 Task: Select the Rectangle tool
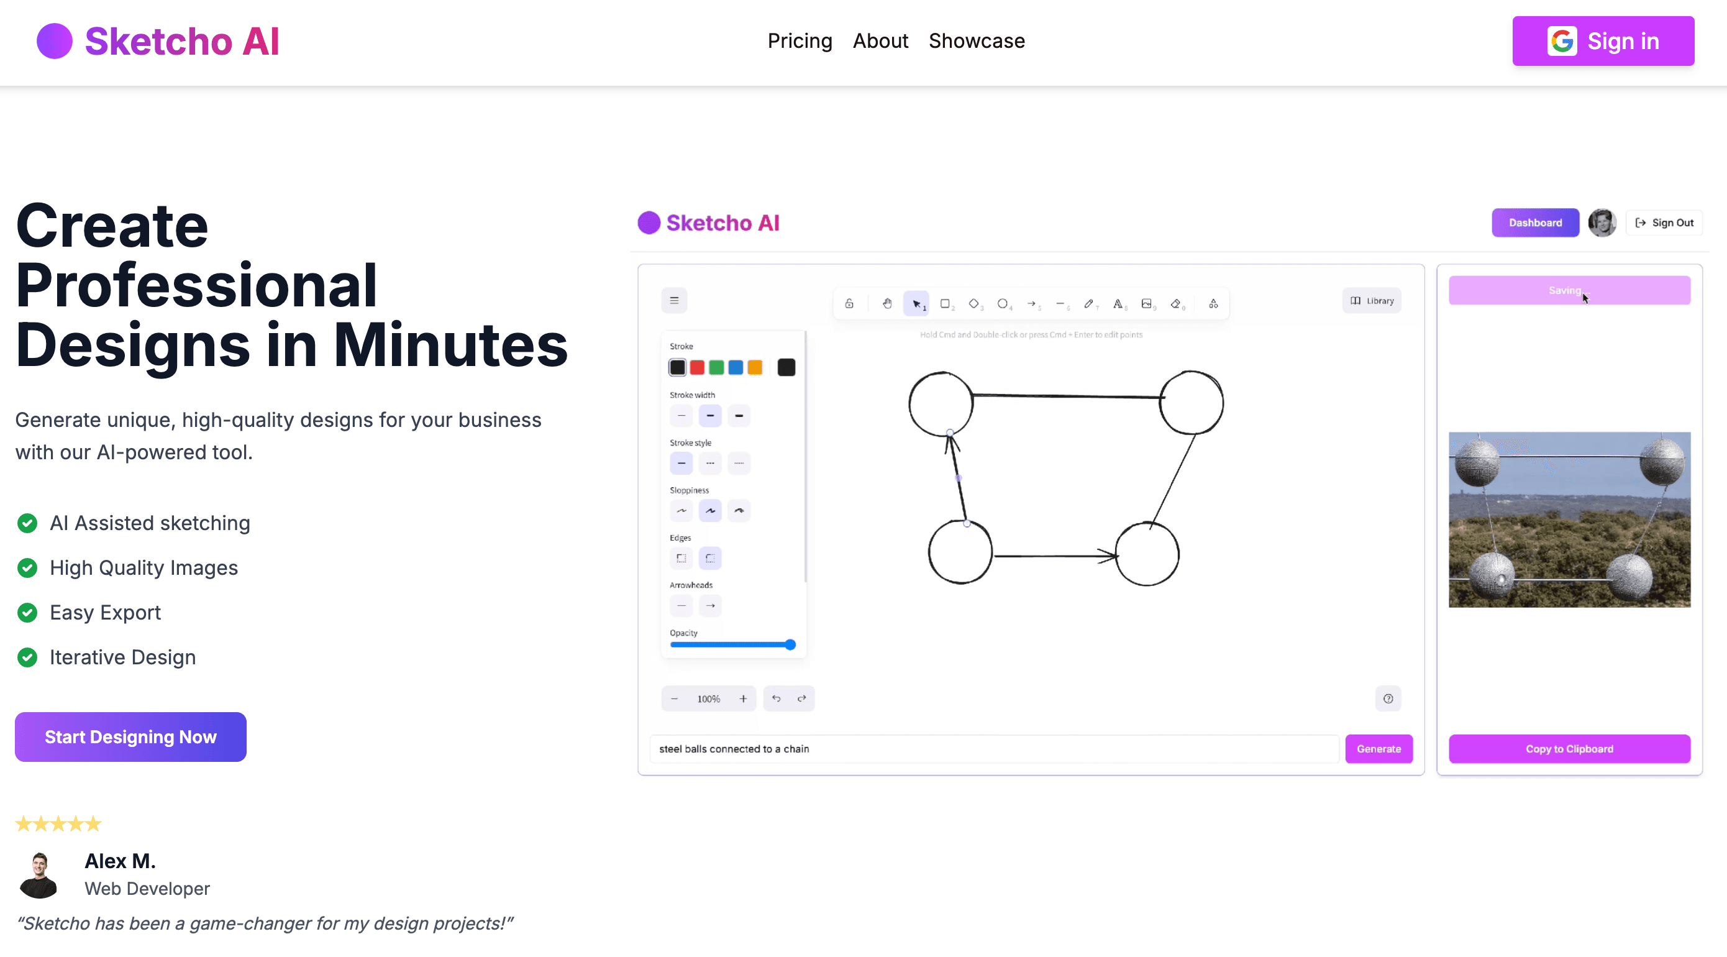945,304
